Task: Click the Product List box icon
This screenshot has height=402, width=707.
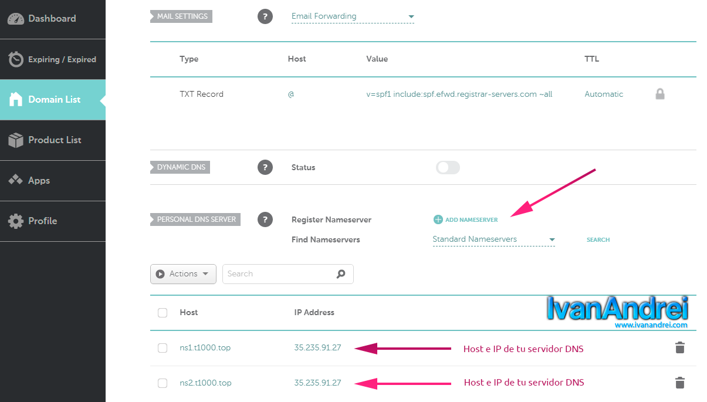Action: click(16, 140)
